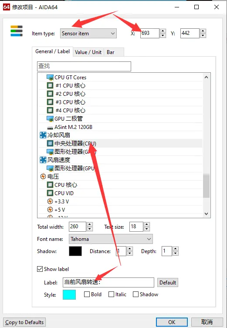The height and width of the screenshot is (328, 227).
Task: Click the +3.3 V voltage icon
Action: (50, 201)
